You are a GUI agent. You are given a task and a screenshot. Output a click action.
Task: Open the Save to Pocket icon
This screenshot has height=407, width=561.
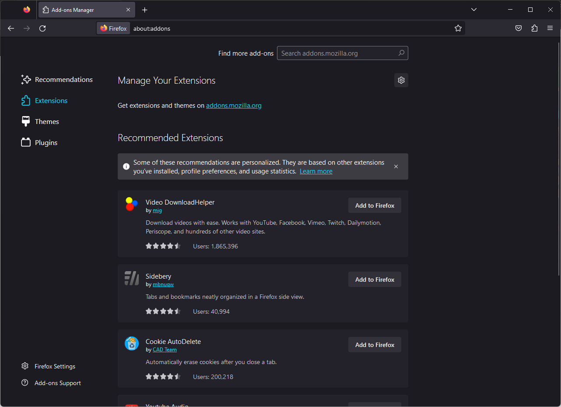[x=518, y=28]
